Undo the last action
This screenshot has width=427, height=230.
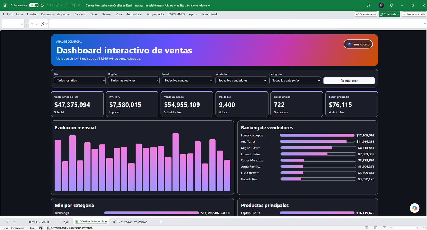point(49,5)
